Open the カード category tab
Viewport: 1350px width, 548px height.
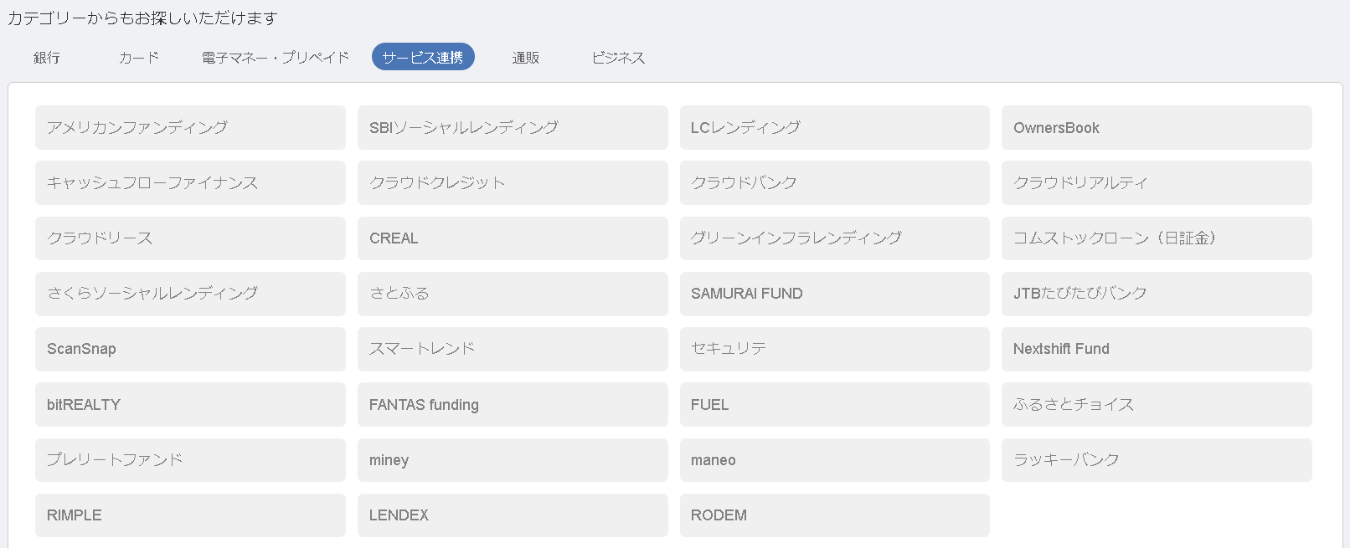click(139, 58)
